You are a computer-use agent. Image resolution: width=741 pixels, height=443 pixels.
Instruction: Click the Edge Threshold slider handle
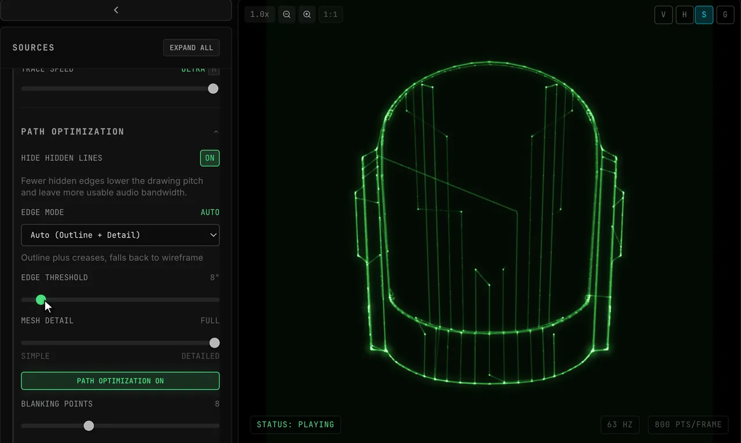click(x=41, y=300)
